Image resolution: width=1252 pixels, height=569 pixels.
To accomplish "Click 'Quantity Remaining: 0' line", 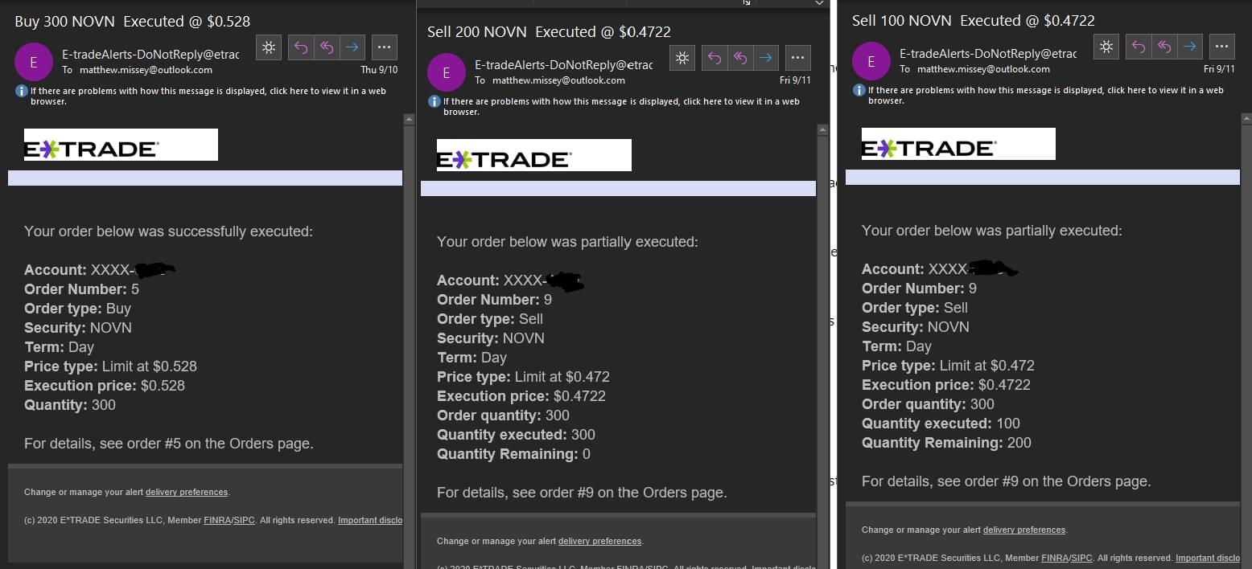I will point(513,454).
